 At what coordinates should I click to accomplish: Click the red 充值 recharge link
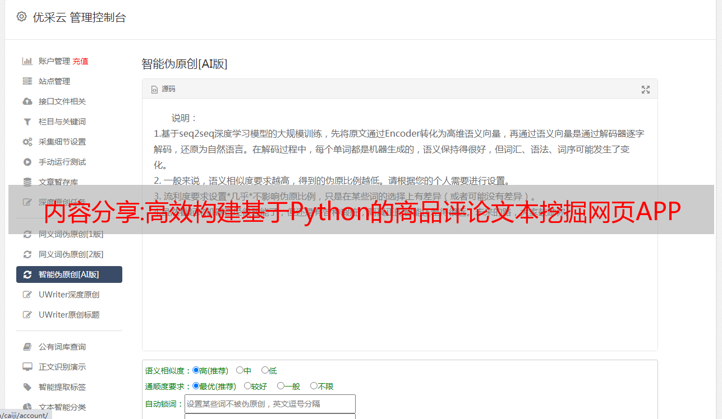pos(80,61)
